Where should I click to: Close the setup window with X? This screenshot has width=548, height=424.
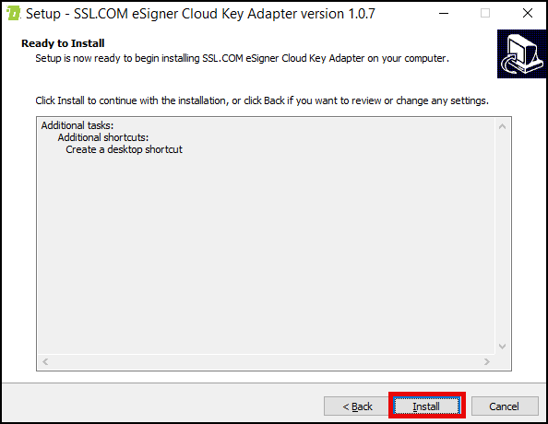(x=528, y=14)
